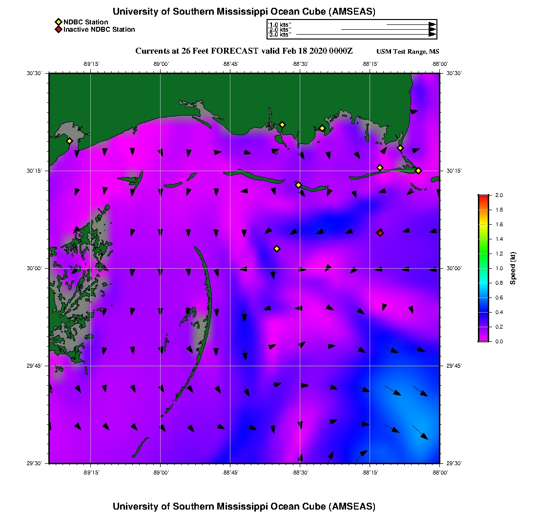Click the green section of the speed color bar near 1.2
Screen dimensions: 537x512
click(484, 254)
